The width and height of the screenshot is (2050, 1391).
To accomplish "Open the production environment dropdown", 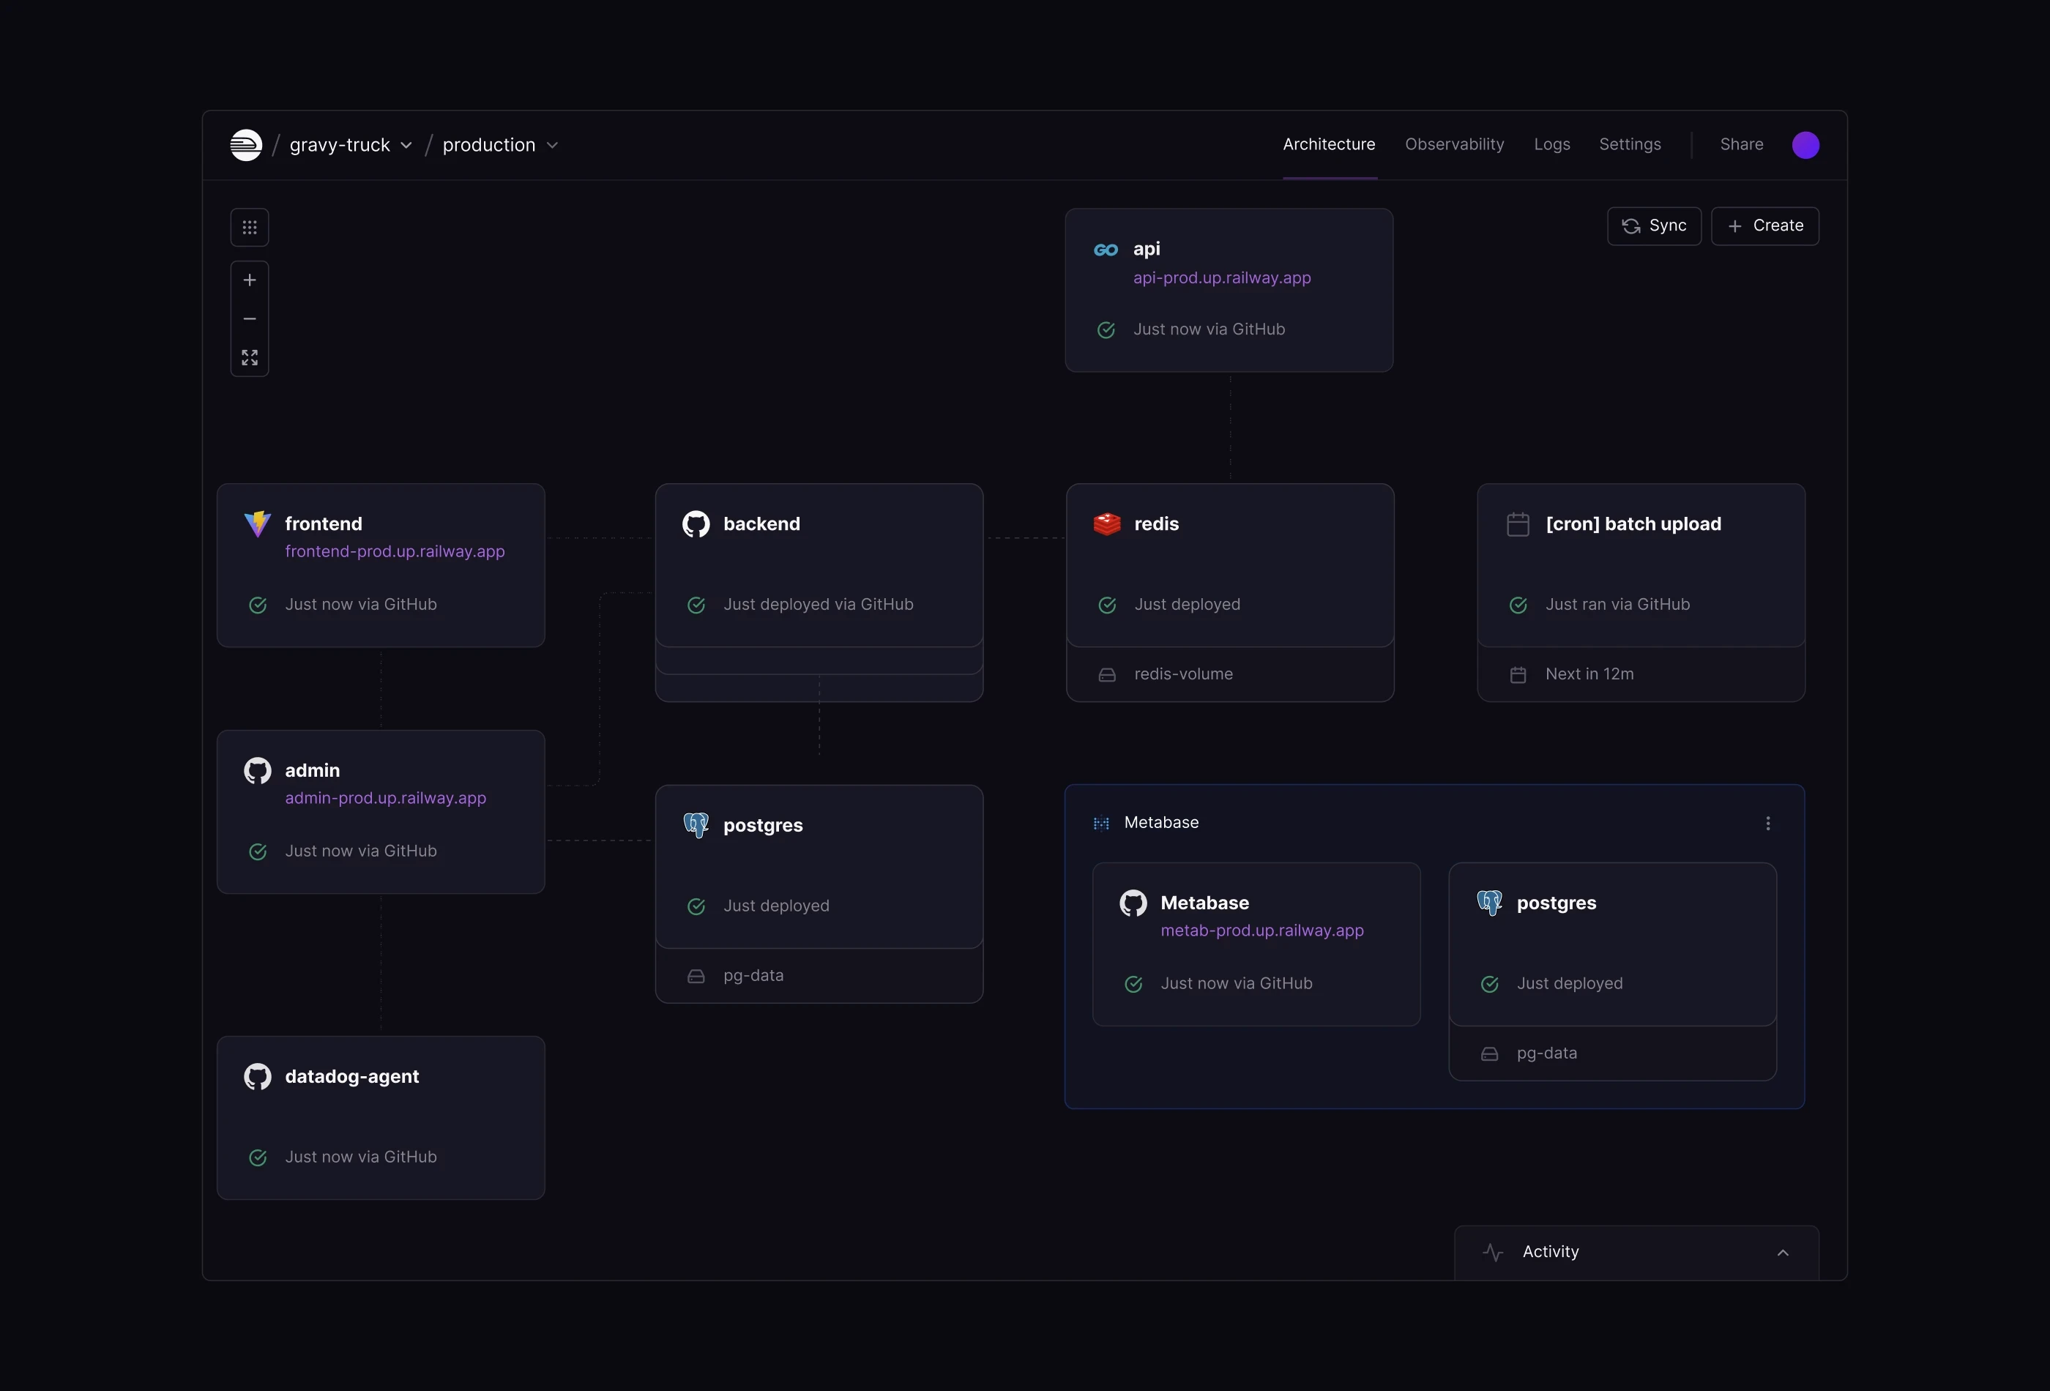I will [x=499, y=145].
